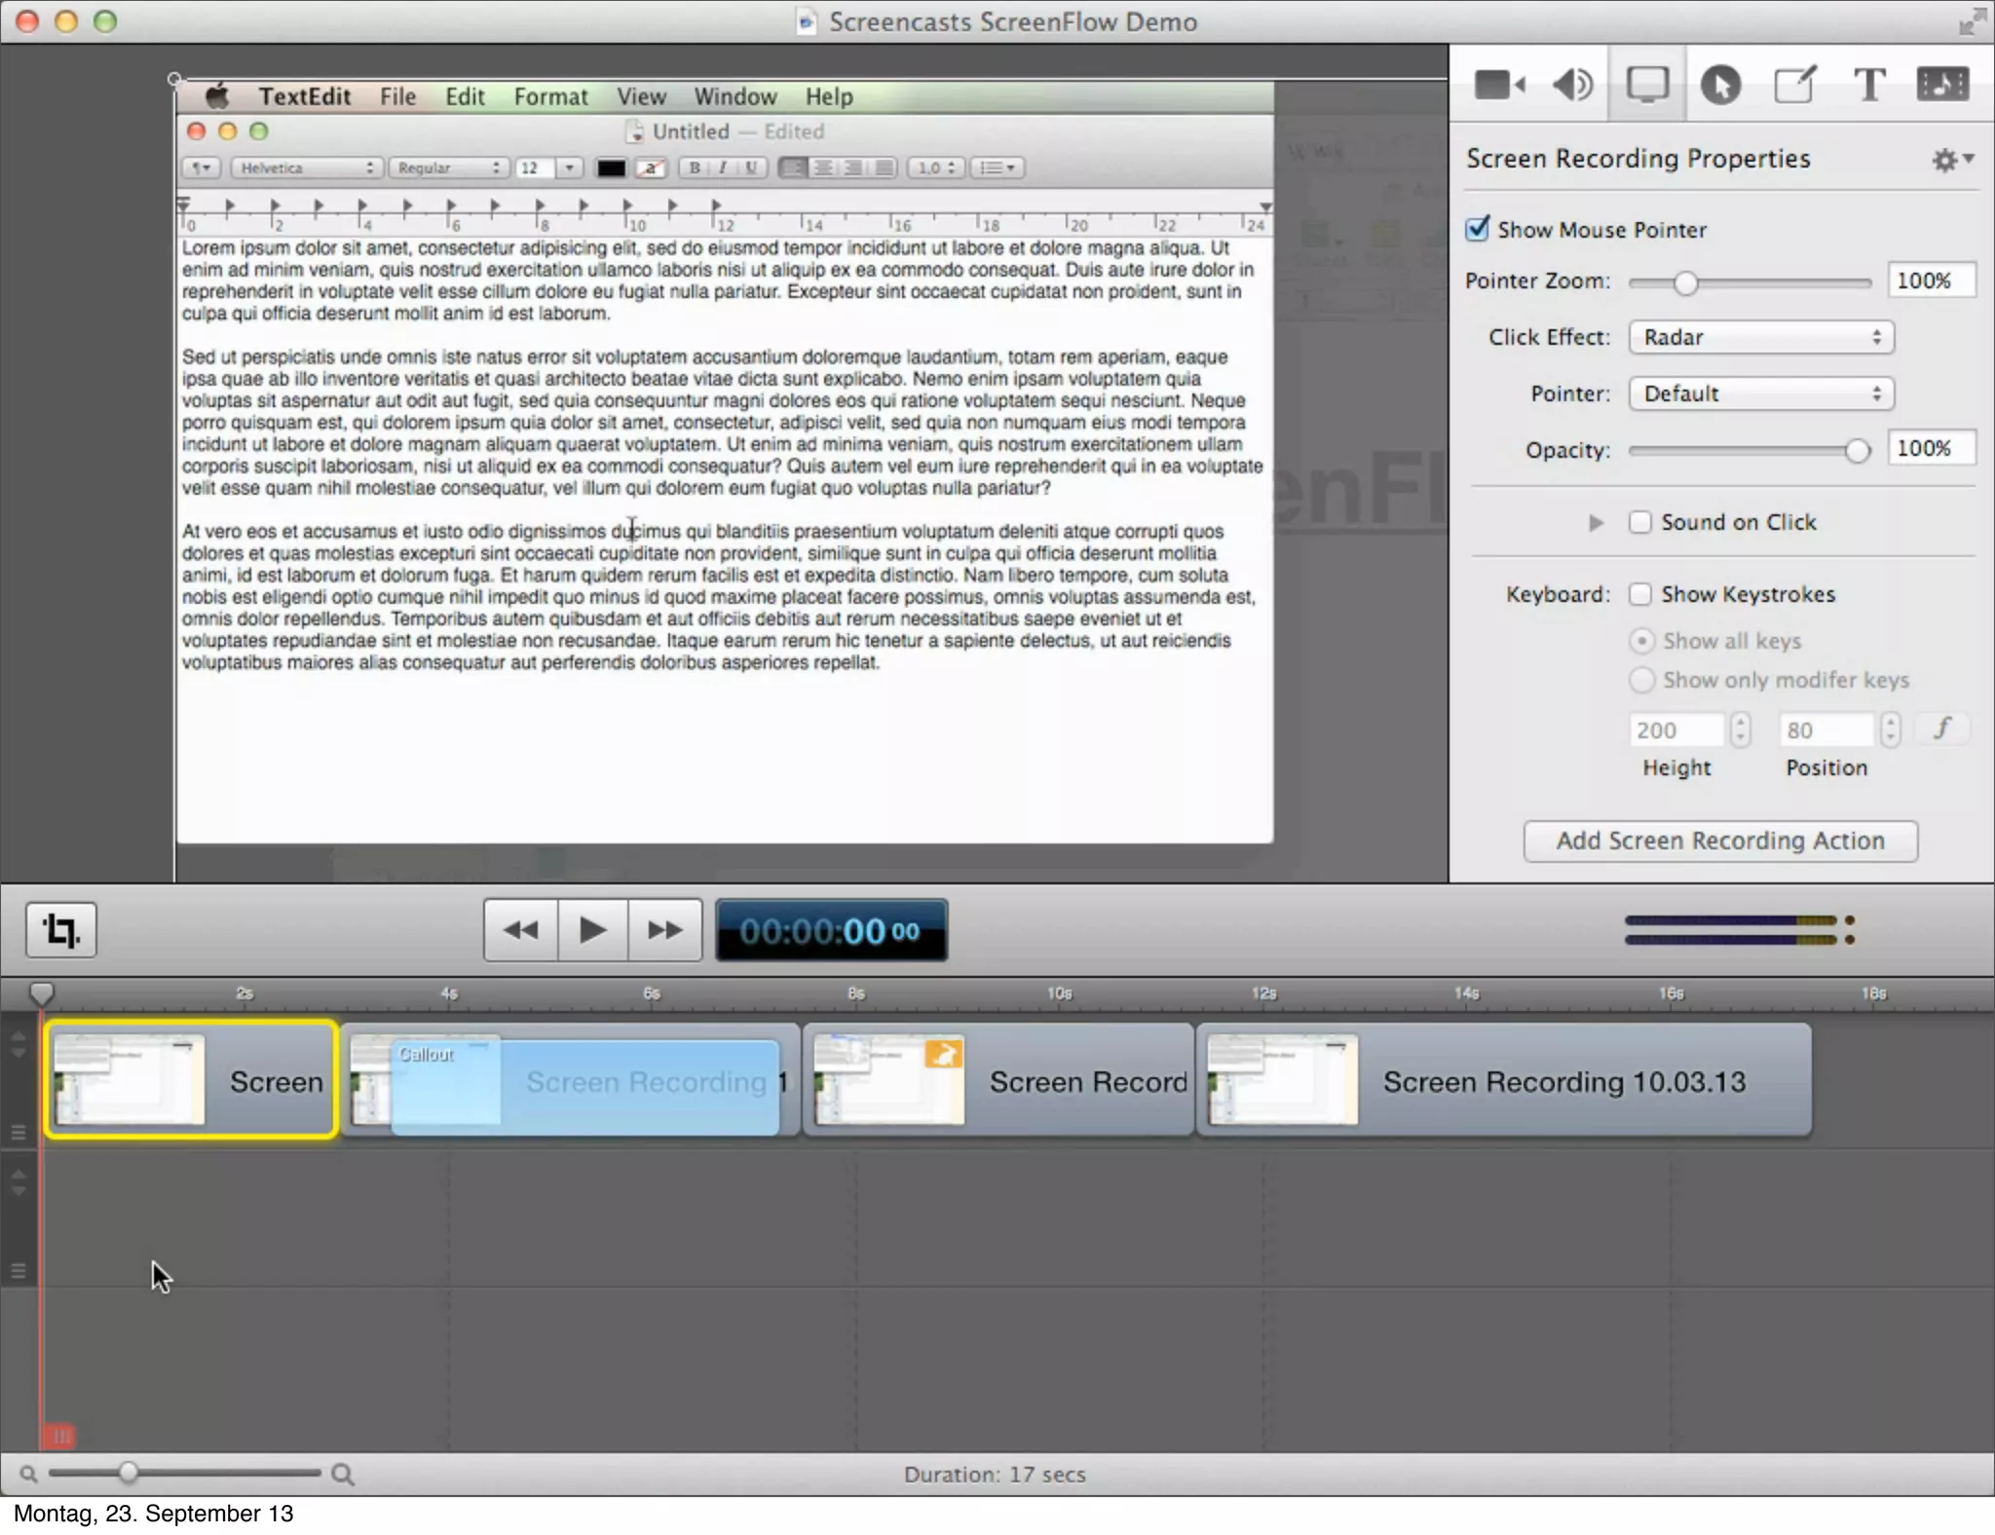Enable Show Keystrokes checkbox

[1640, 594]
